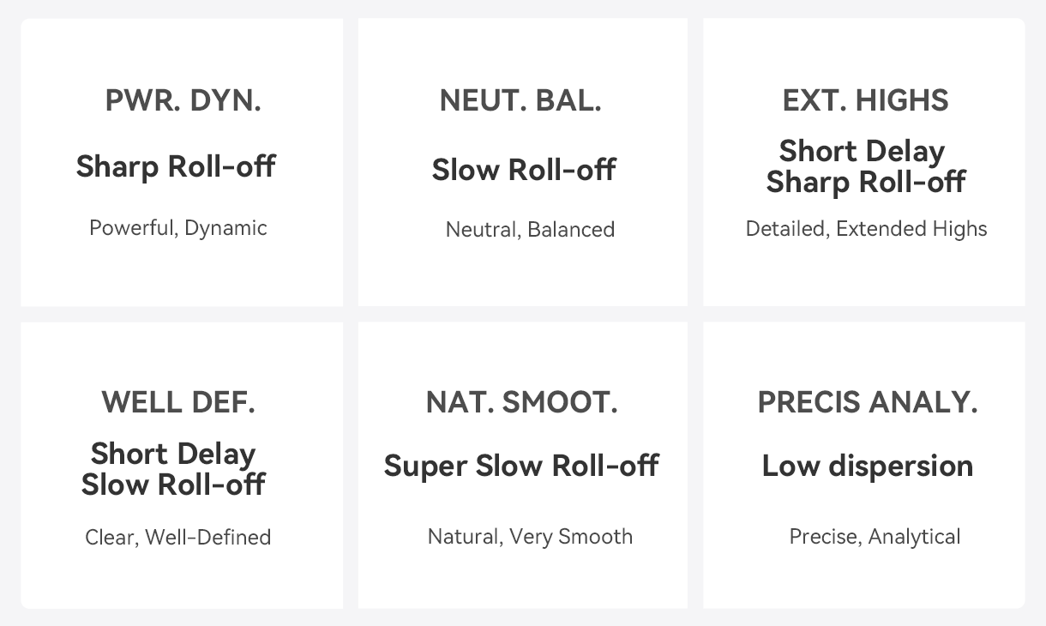Click the NEUT. BAL. heading

tap(520, 100)
